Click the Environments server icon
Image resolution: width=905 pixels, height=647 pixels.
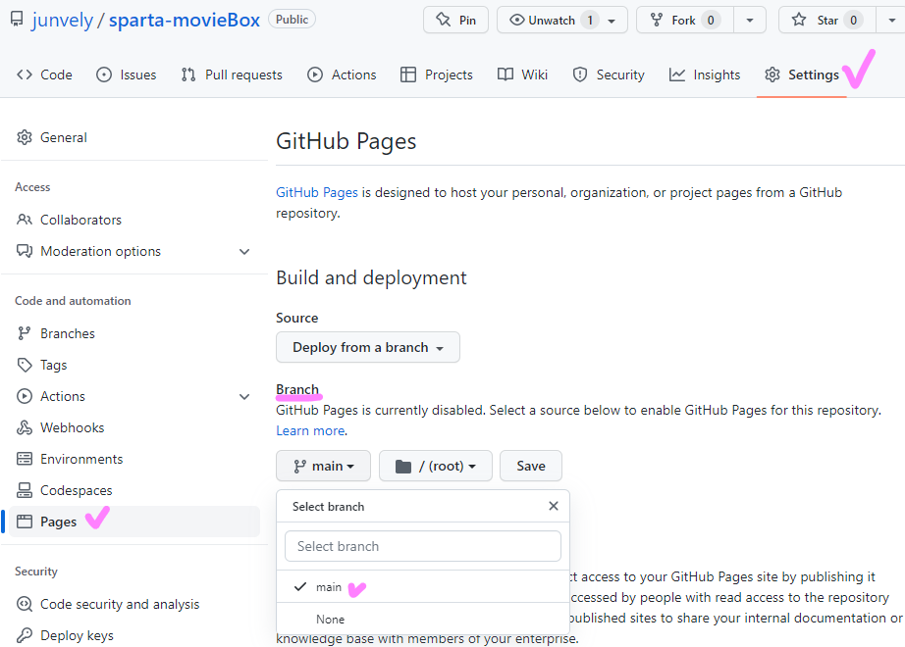coord(25,459)
